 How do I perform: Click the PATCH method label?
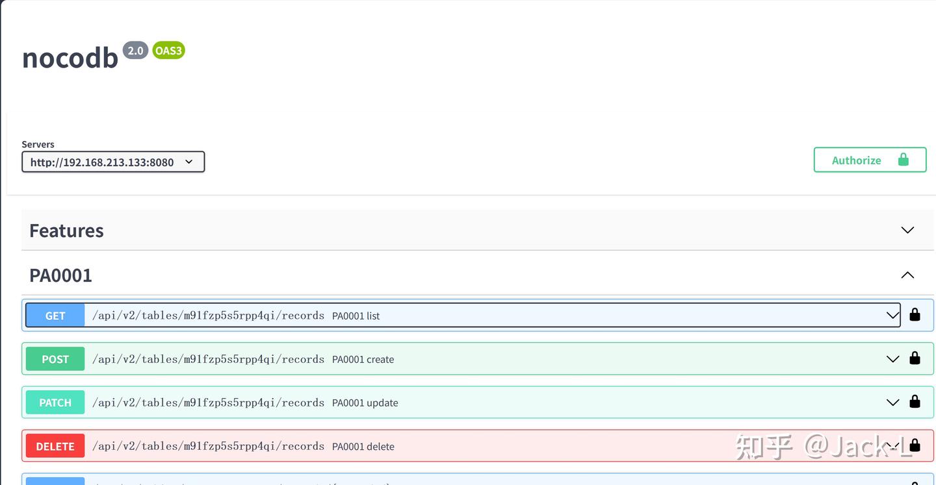pos(55,403)
